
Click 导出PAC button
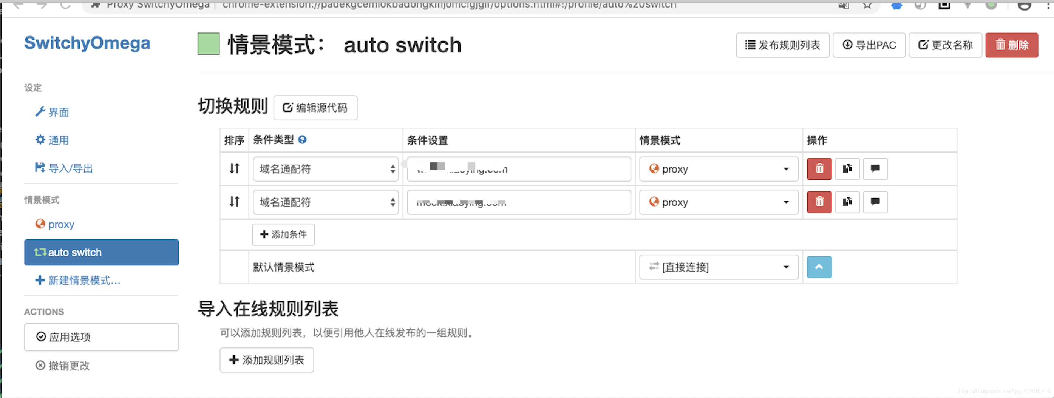(x=869, y=45)
